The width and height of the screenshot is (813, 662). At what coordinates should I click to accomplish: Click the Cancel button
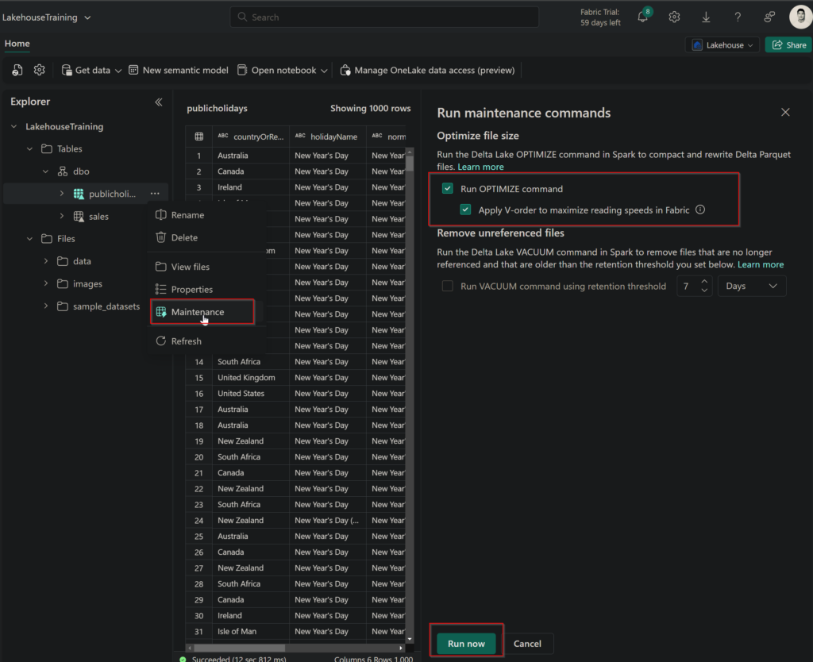[x=527, y=643]
